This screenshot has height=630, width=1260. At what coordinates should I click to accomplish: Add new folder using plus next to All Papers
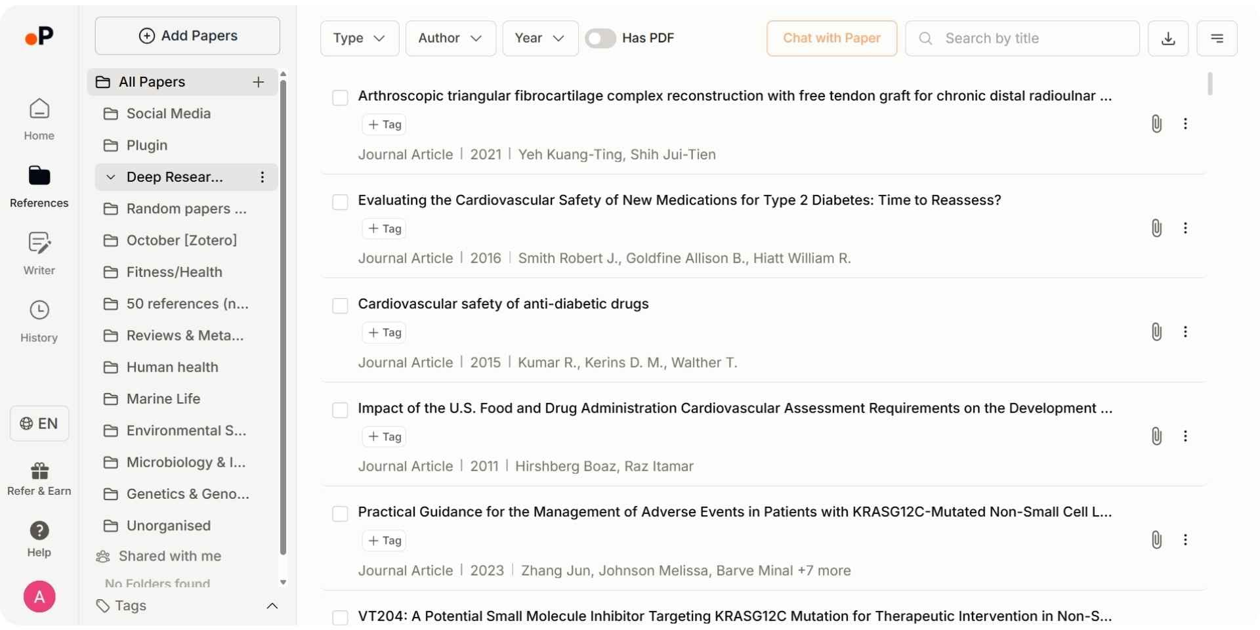[x=259, y=82]
